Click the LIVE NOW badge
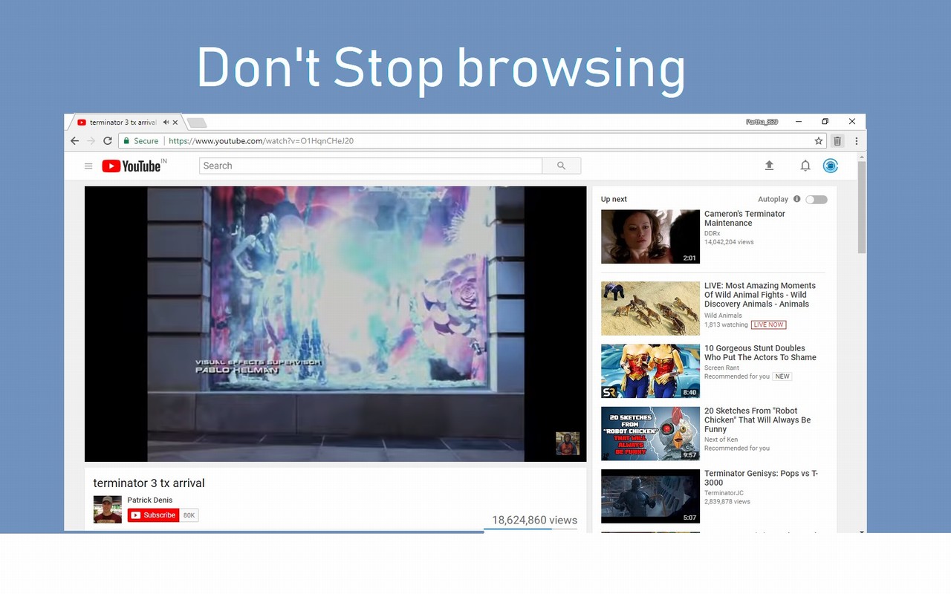Viewport: 951px width, 594px height. point(768,324)
